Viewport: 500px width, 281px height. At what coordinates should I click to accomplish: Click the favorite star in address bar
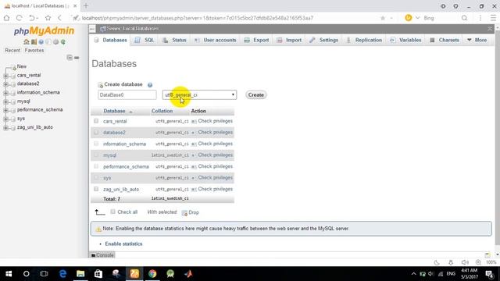pos(383,18)
